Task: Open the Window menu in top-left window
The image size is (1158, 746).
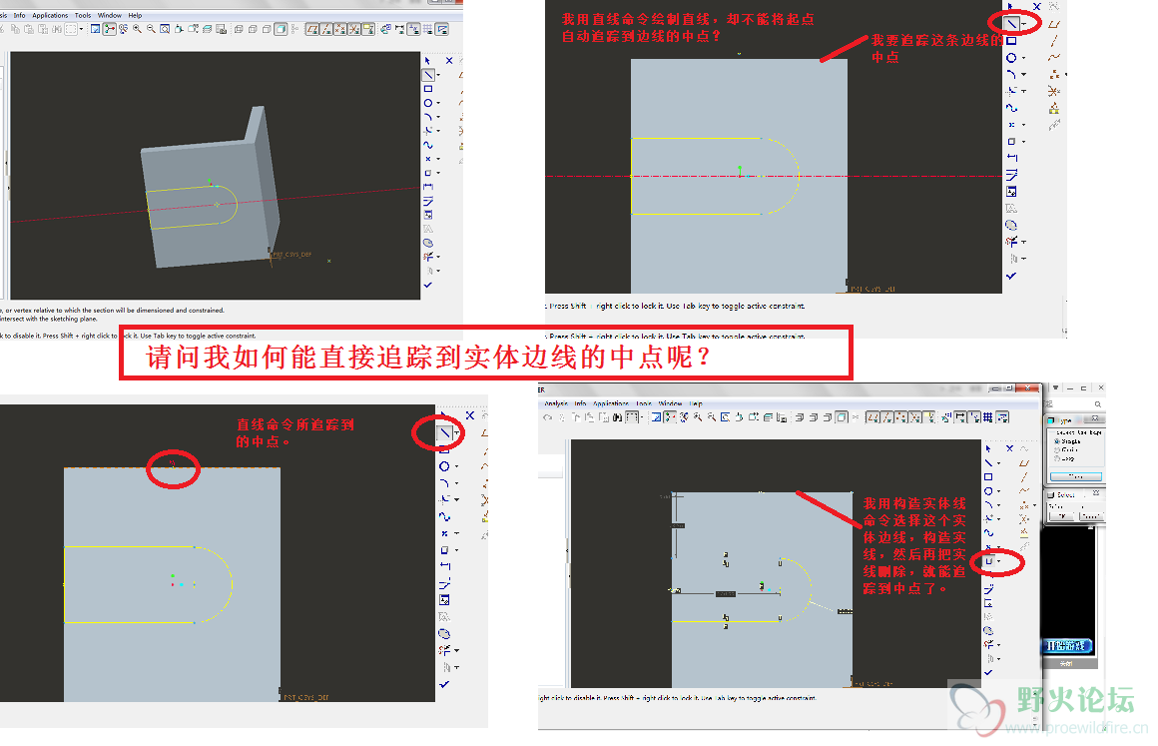Action: pos(109,16)
